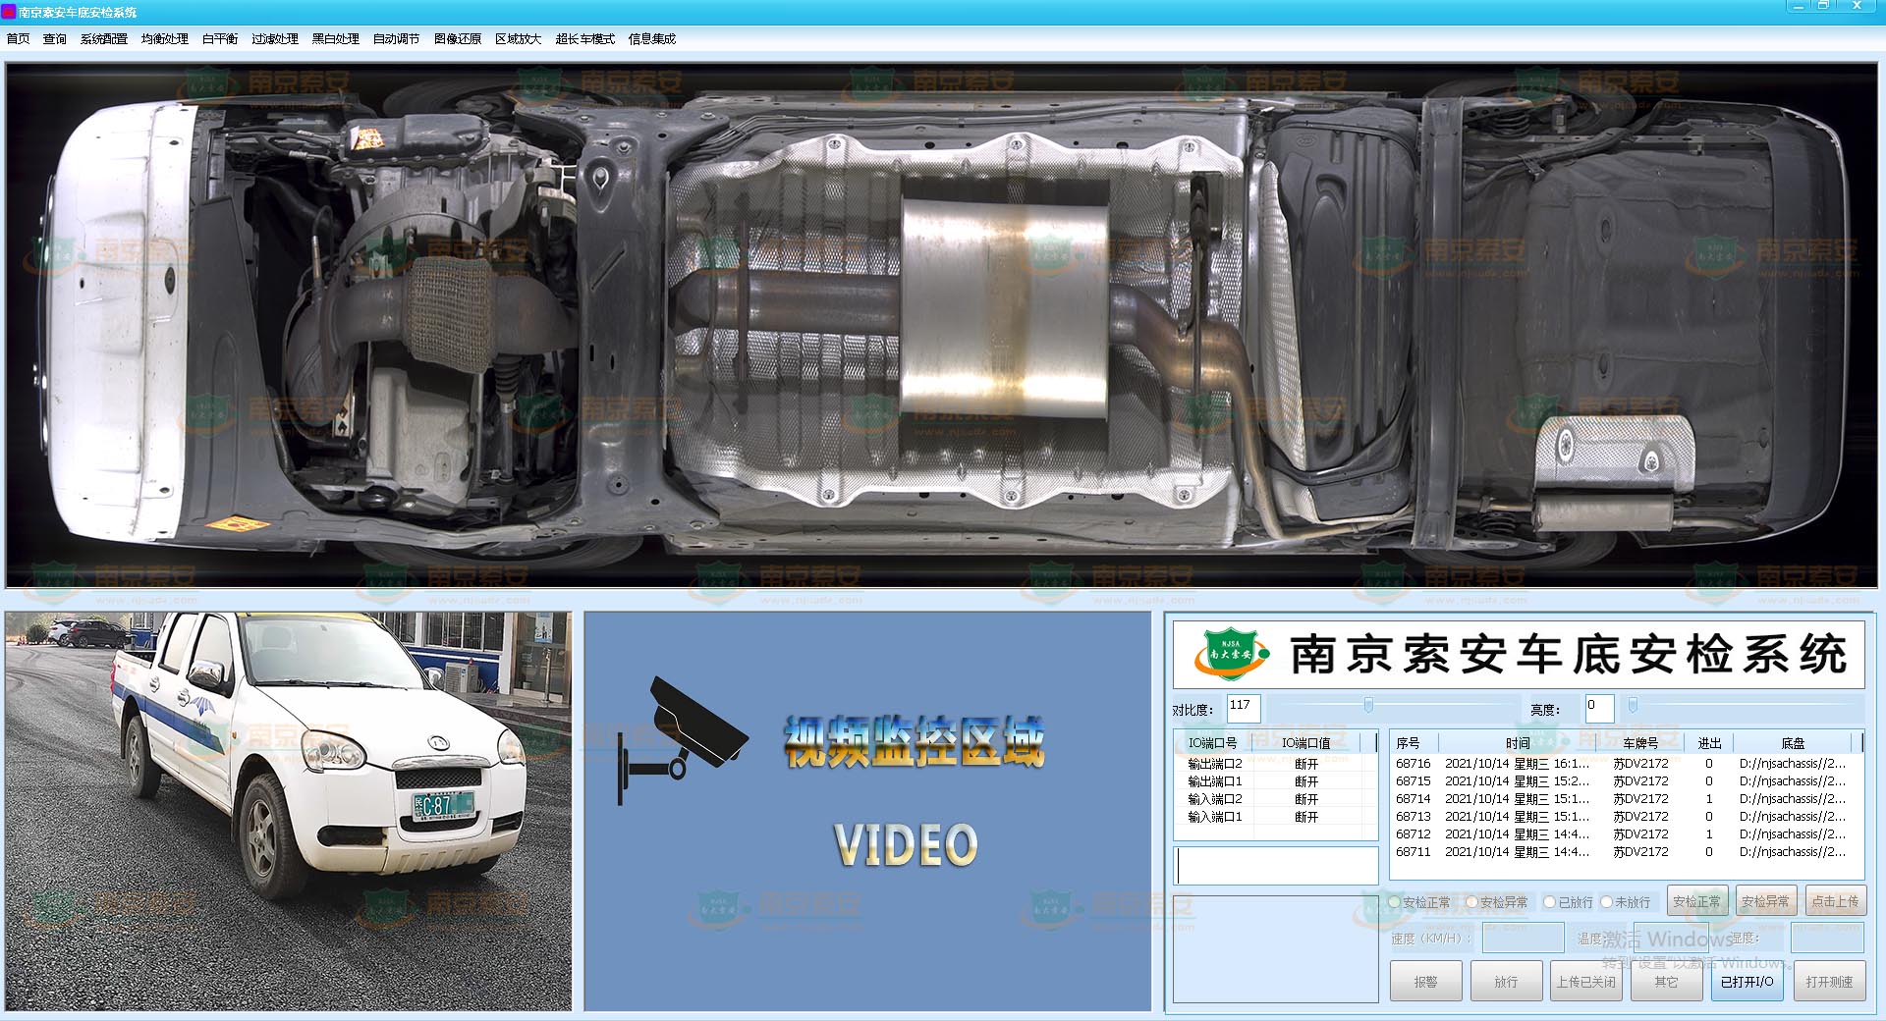The height and width of the screenshot is (1021, 1886).
Task: Click the app icon in the title bar
Action: [x=9, y=12]
